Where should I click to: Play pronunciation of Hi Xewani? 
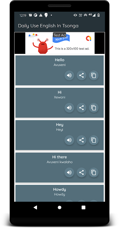coord(69,108)
